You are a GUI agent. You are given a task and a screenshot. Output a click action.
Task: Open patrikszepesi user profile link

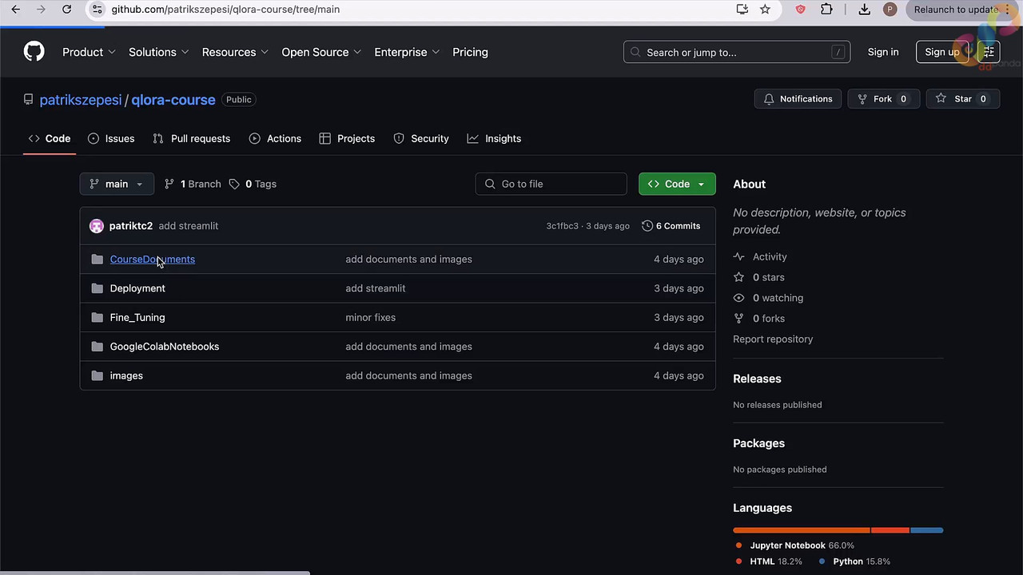(81, 100)
